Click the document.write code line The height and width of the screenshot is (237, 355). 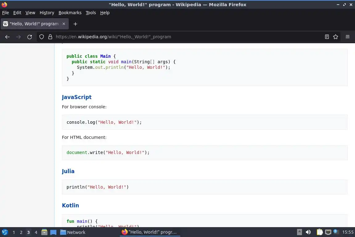pyautogui.click(x=108, y=152)
